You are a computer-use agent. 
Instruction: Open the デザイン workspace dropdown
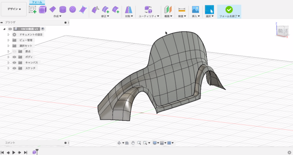click(14, 9)
